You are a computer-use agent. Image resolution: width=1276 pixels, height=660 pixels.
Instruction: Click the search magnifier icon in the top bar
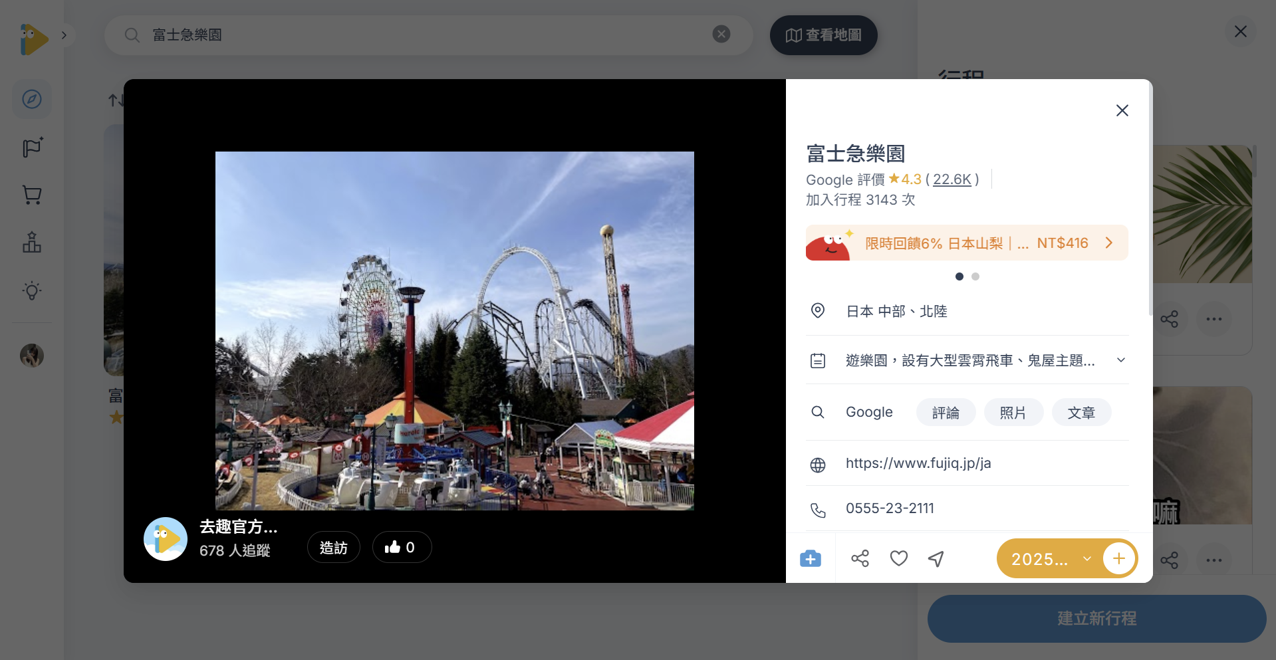[132, 35]
